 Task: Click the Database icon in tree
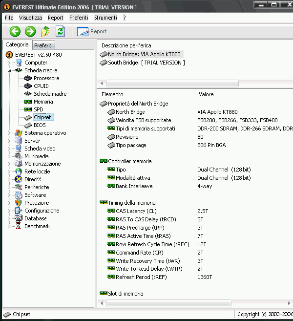pos(19,218)
